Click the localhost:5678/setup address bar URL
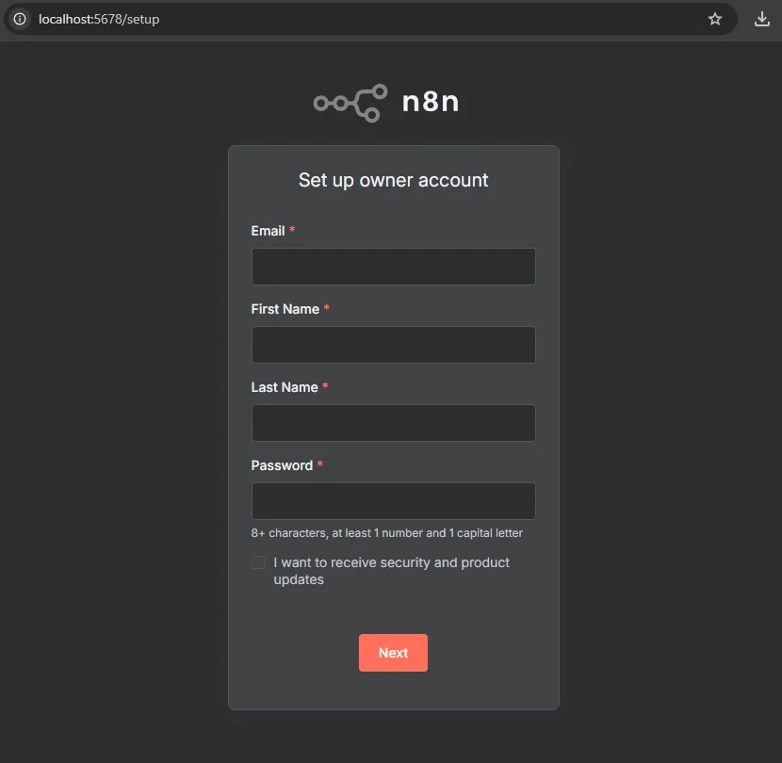 pos(99,19)
